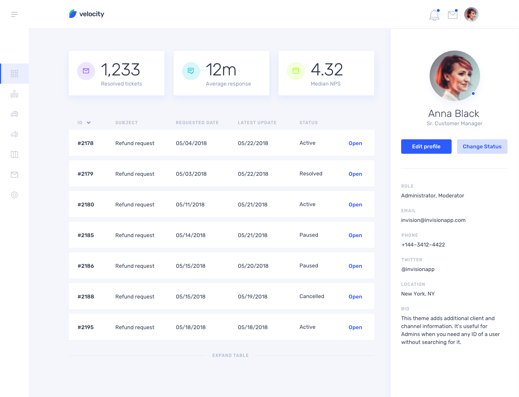Open the dashboard grid icon in sidebar
The height and width of the screenshot is (397, 519).
coord(14,74)
